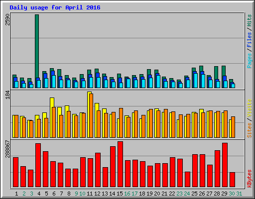255x199 pixels.
Task: Click green day label 30 on x-axis
Action: coord(232,194)
